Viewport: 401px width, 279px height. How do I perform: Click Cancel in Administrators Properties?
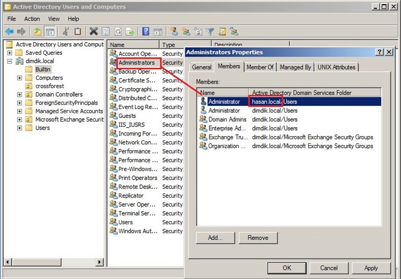(329, 268)
